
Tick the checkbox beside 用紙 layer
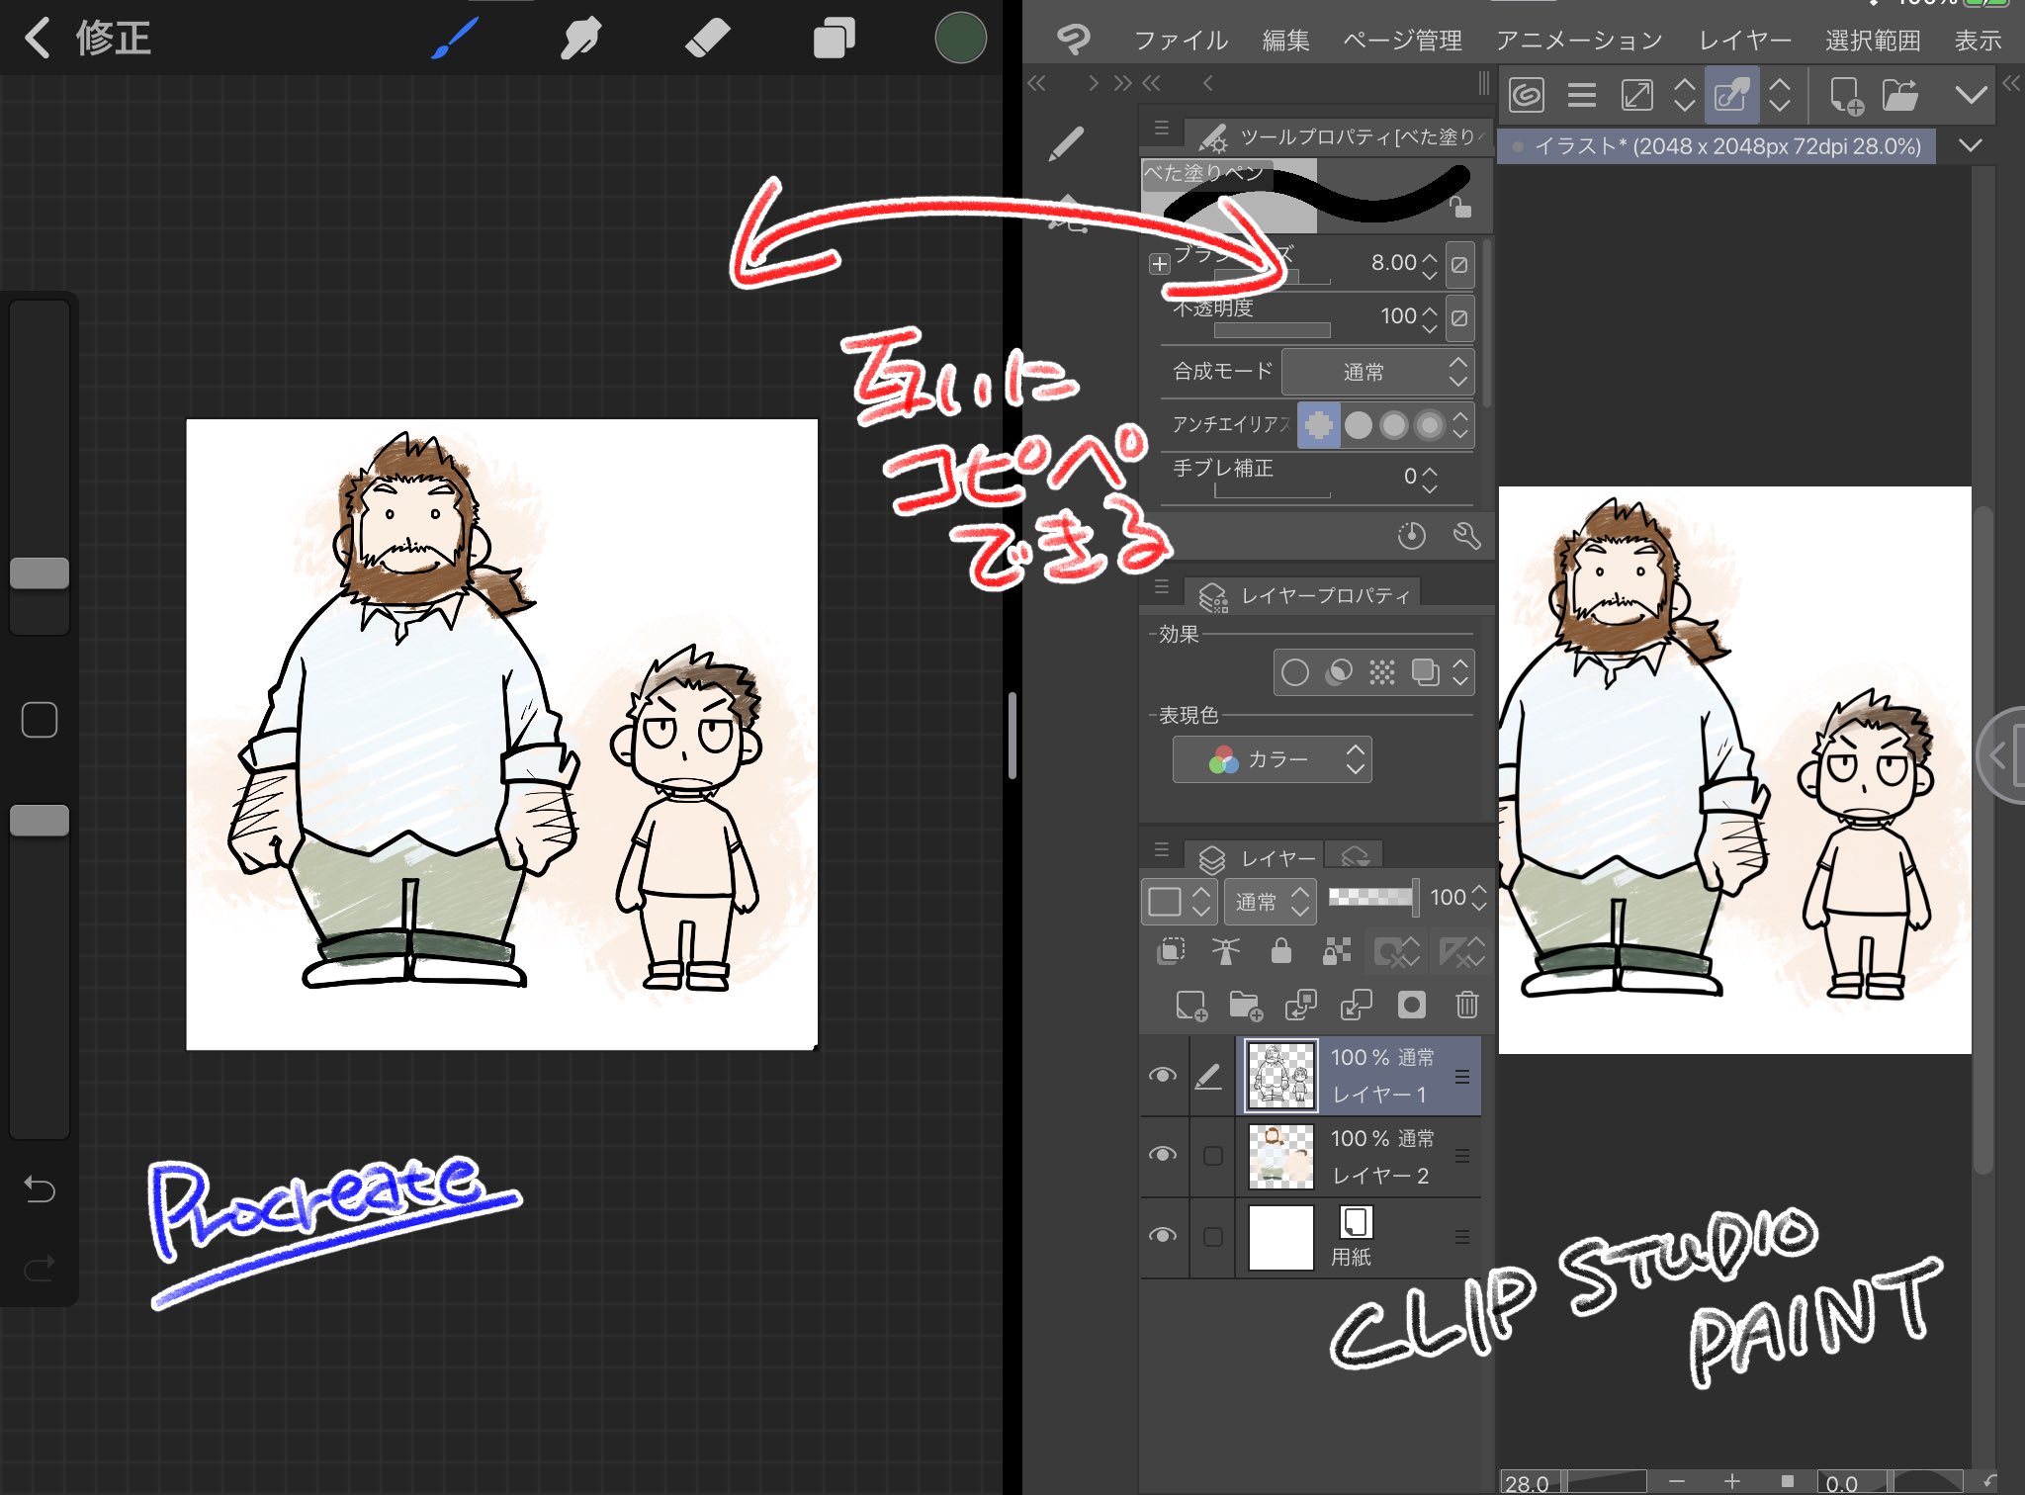(x=1213, y=1236)
